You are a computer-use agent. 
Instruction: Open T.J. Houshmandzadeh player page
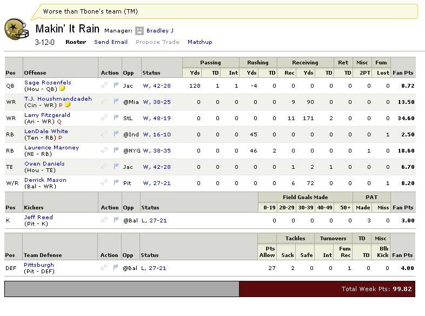point(58,98)
